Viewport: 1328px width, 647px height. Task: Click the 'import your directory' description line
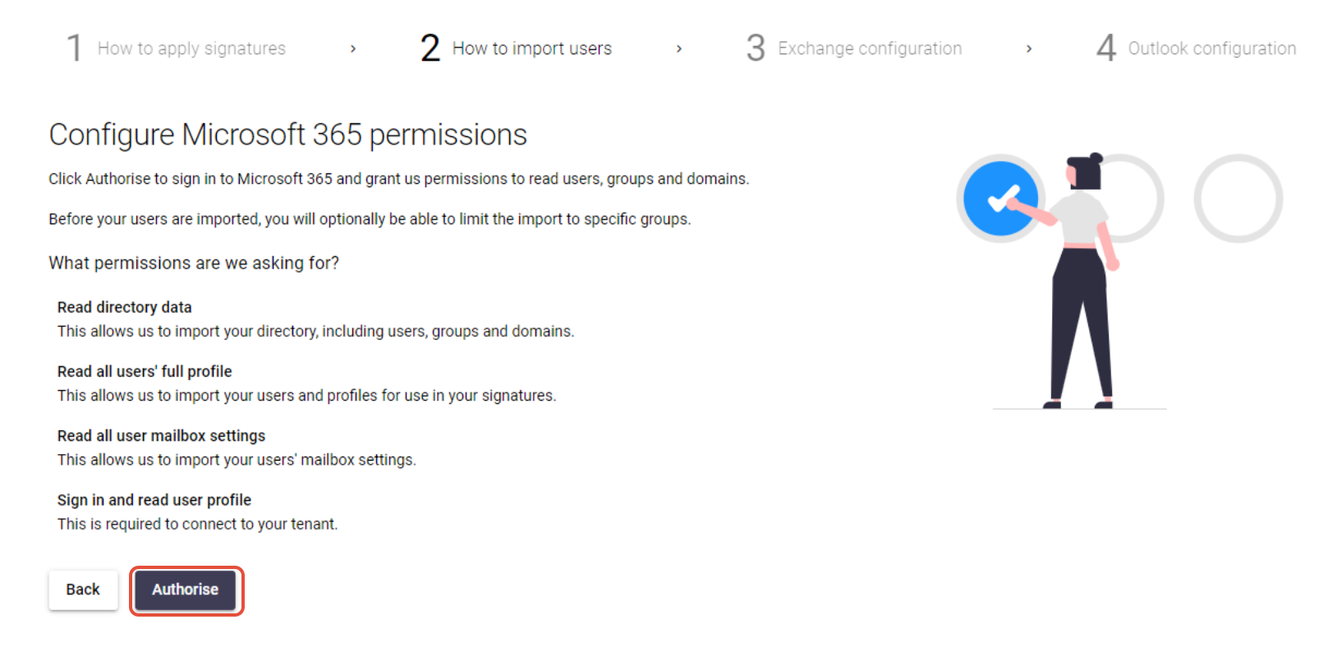(316, 331)
